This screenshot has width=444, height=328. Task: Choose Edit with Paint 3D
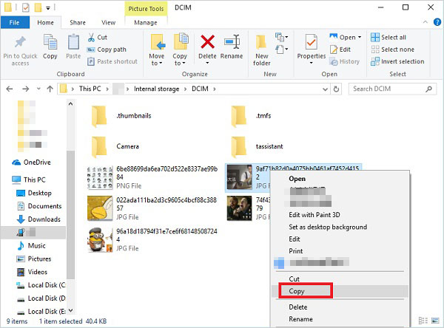coord(340,215)
